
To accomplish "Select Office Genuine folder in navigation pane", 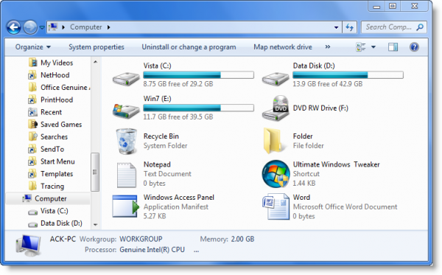I will tap(59, 88).
